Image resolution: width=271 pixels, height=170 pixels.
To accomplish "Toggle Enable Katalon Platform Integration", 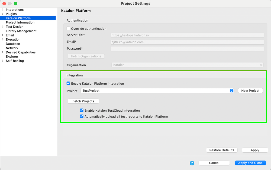I will tap(68, 83).
